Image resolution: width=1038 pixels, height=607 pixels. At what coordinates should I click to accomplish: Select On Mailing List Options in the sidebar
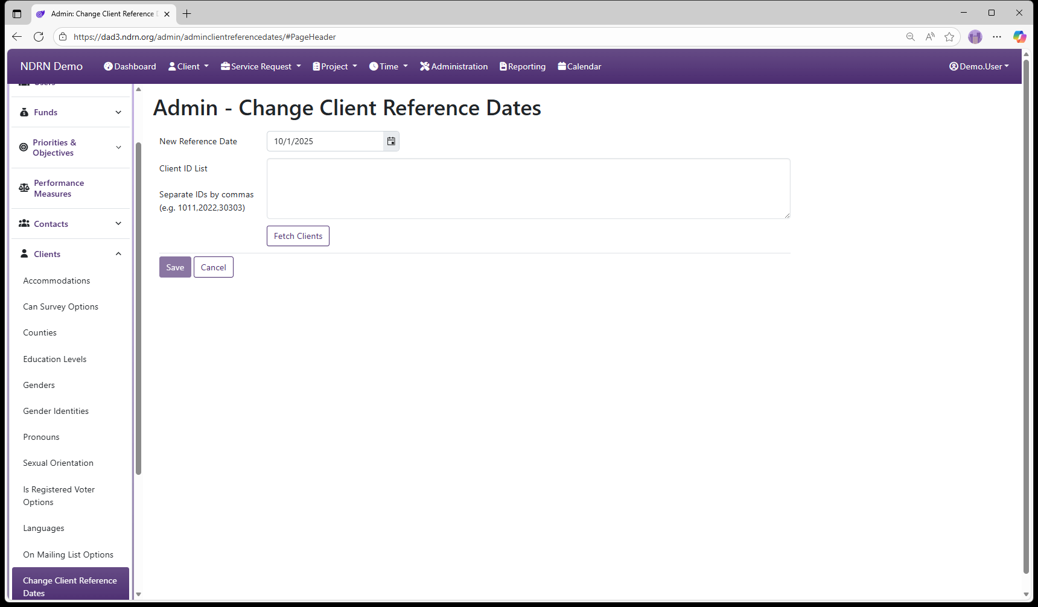68,555
